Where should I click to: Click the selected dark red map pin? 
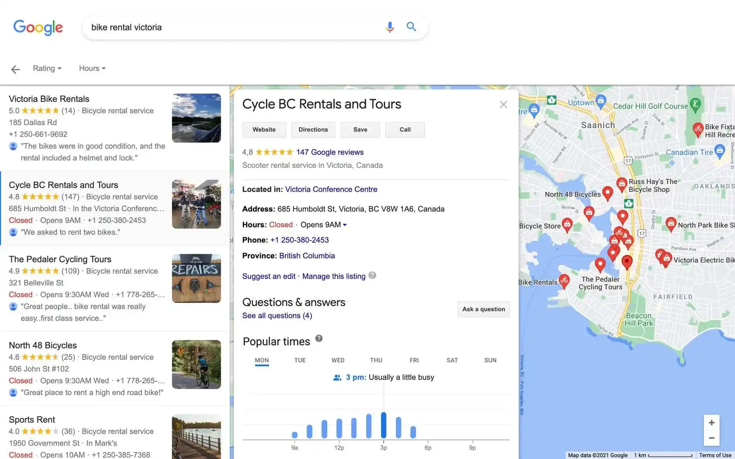pos(627,262)
